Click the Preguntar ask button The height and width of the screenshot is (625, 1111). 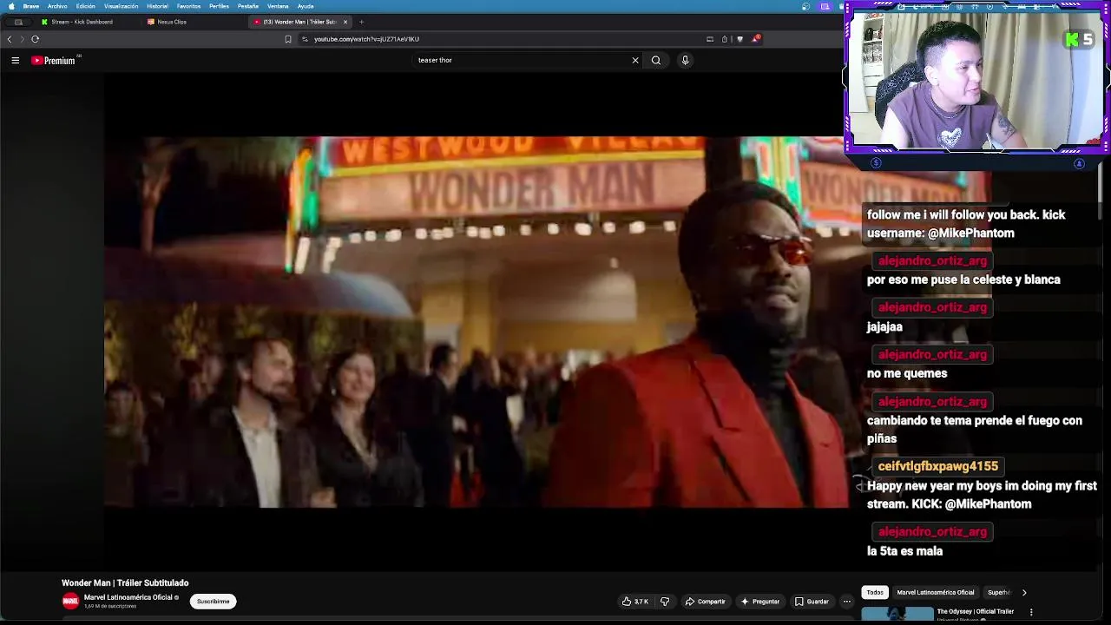tap(759, 602)
